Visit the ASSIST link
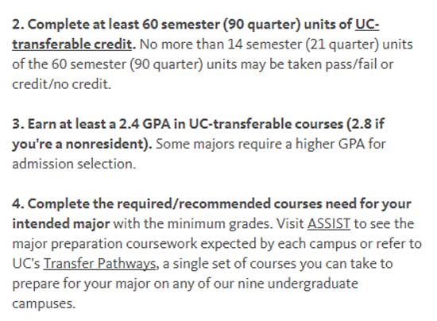The width and height of the screenshot is (437, 321). pyautogui.click(x=329, y=224)
